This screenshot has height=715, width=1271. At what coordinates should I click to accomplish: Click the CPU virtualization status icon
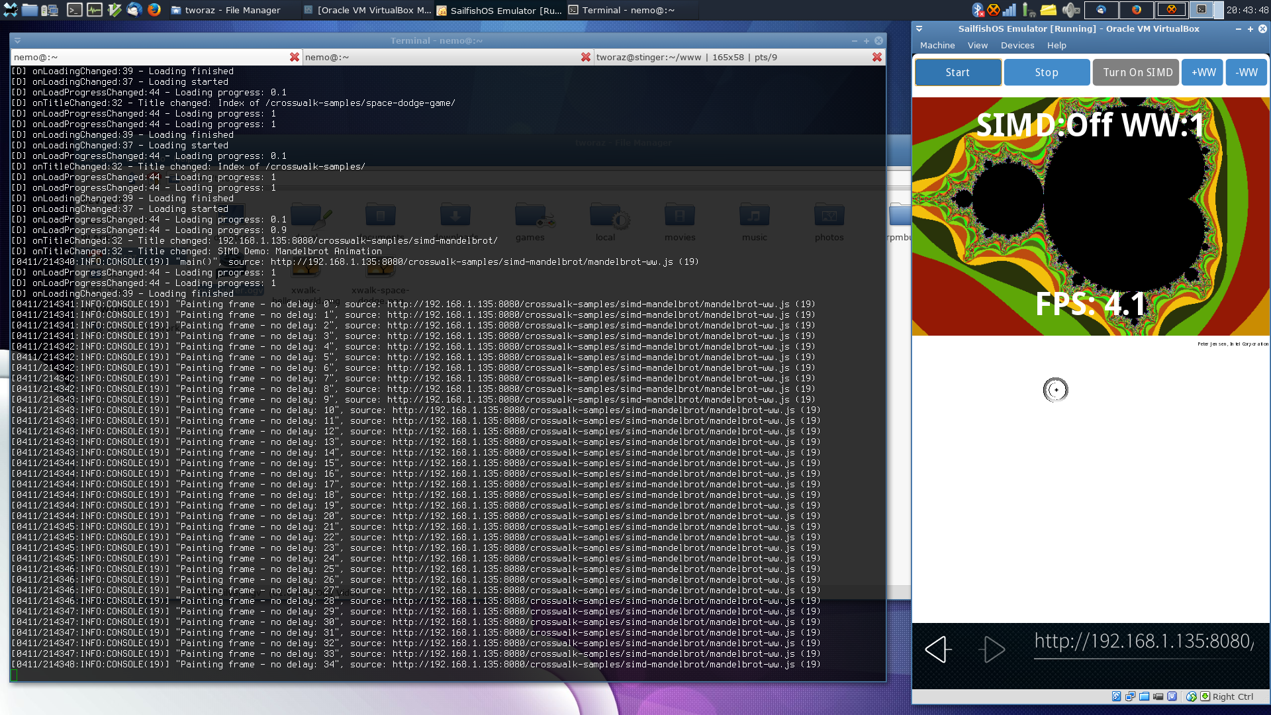tap(1172, 696)
